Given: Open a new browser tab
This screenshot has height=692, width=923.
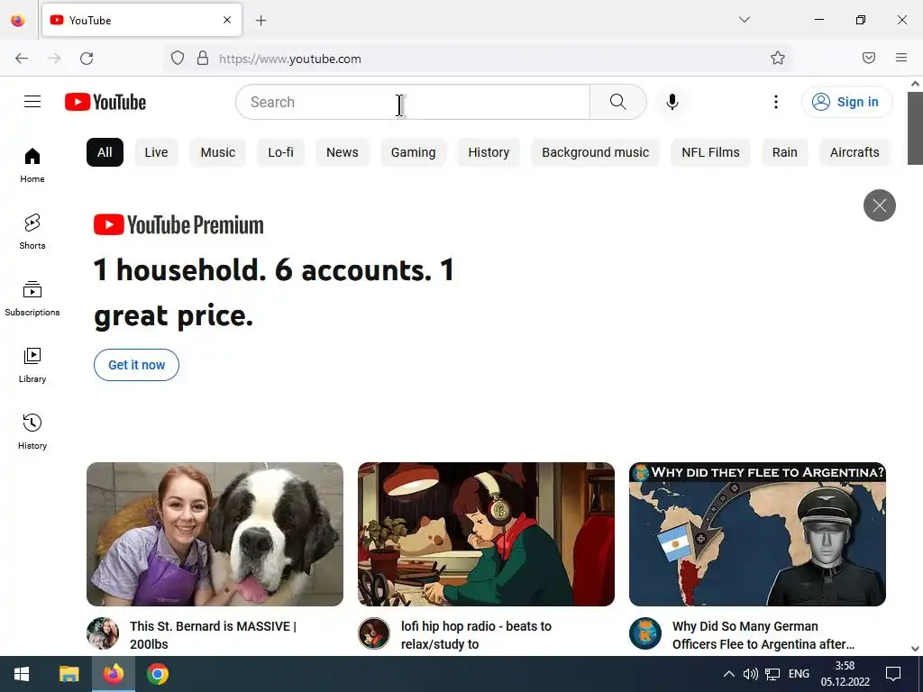Looking at the screenshot, I should click(261, 21).
